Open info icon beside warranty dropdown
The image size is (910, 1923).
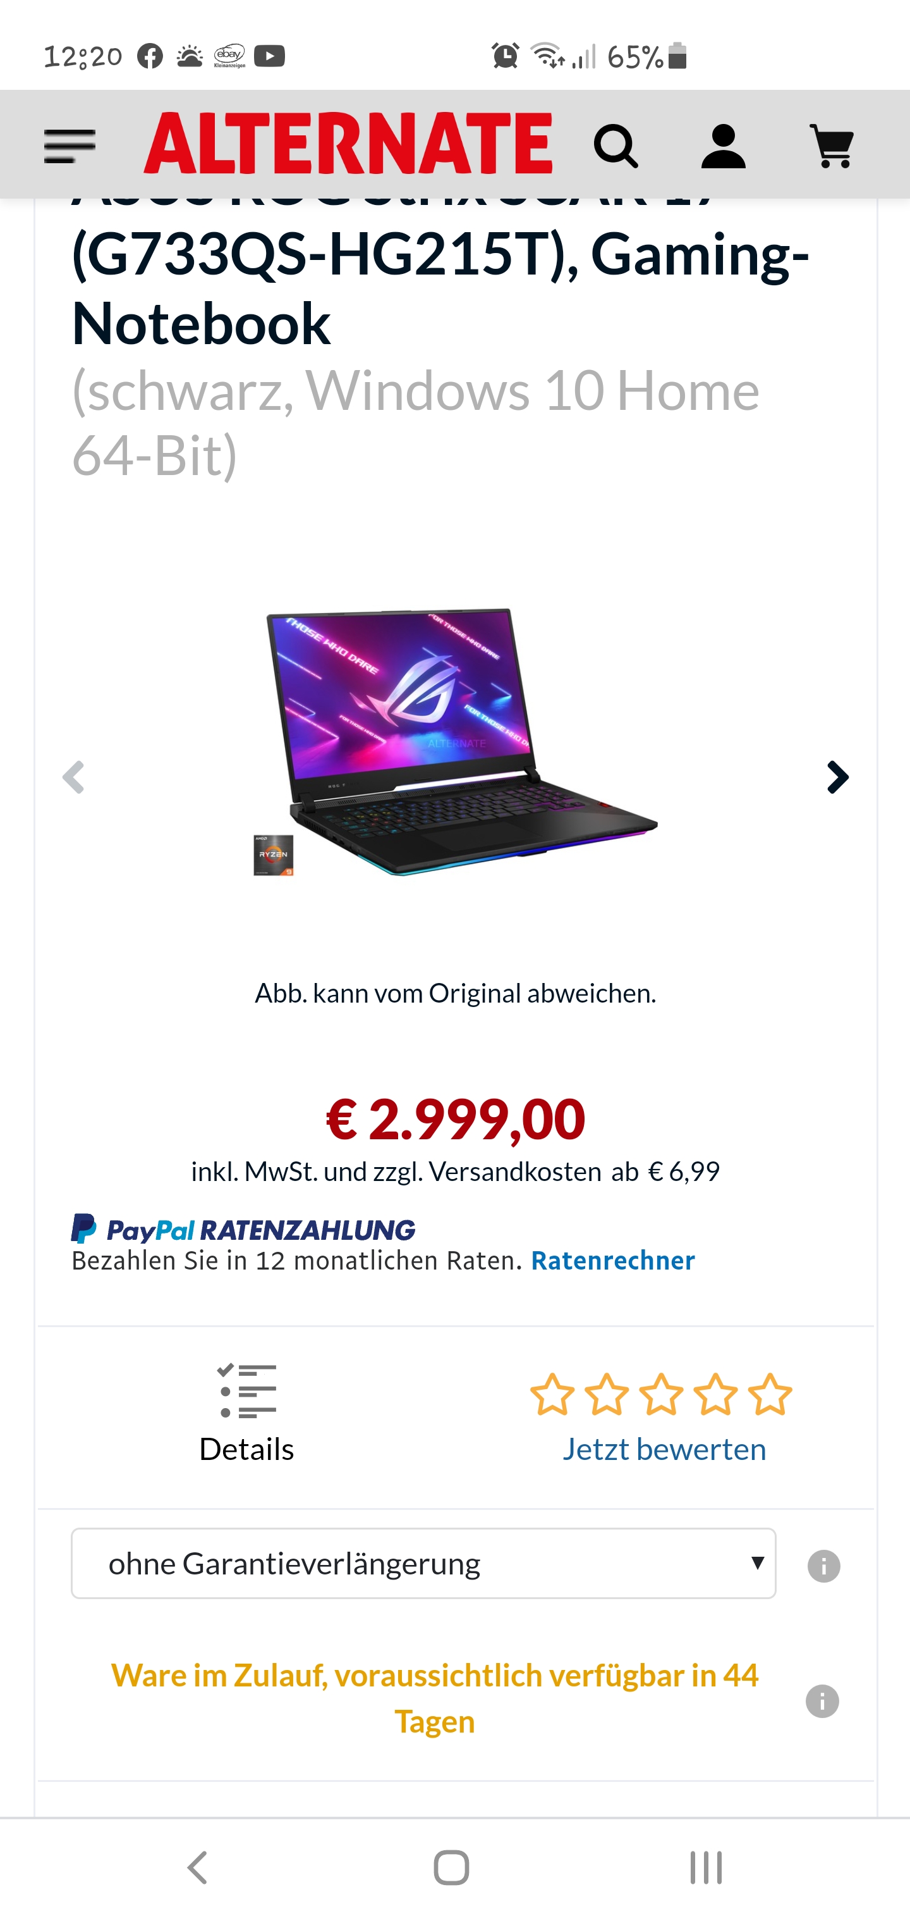tap(823, 1566)
